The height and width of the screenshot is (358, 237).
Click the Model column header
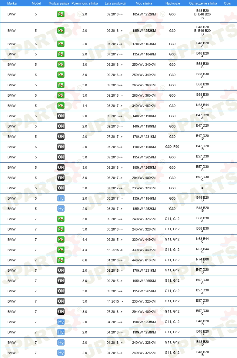36,3
